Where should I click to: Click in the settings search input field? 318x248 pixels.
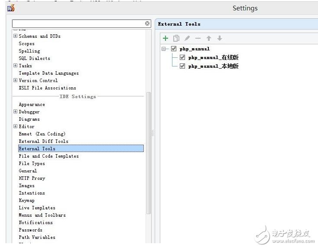click(78, 23)
